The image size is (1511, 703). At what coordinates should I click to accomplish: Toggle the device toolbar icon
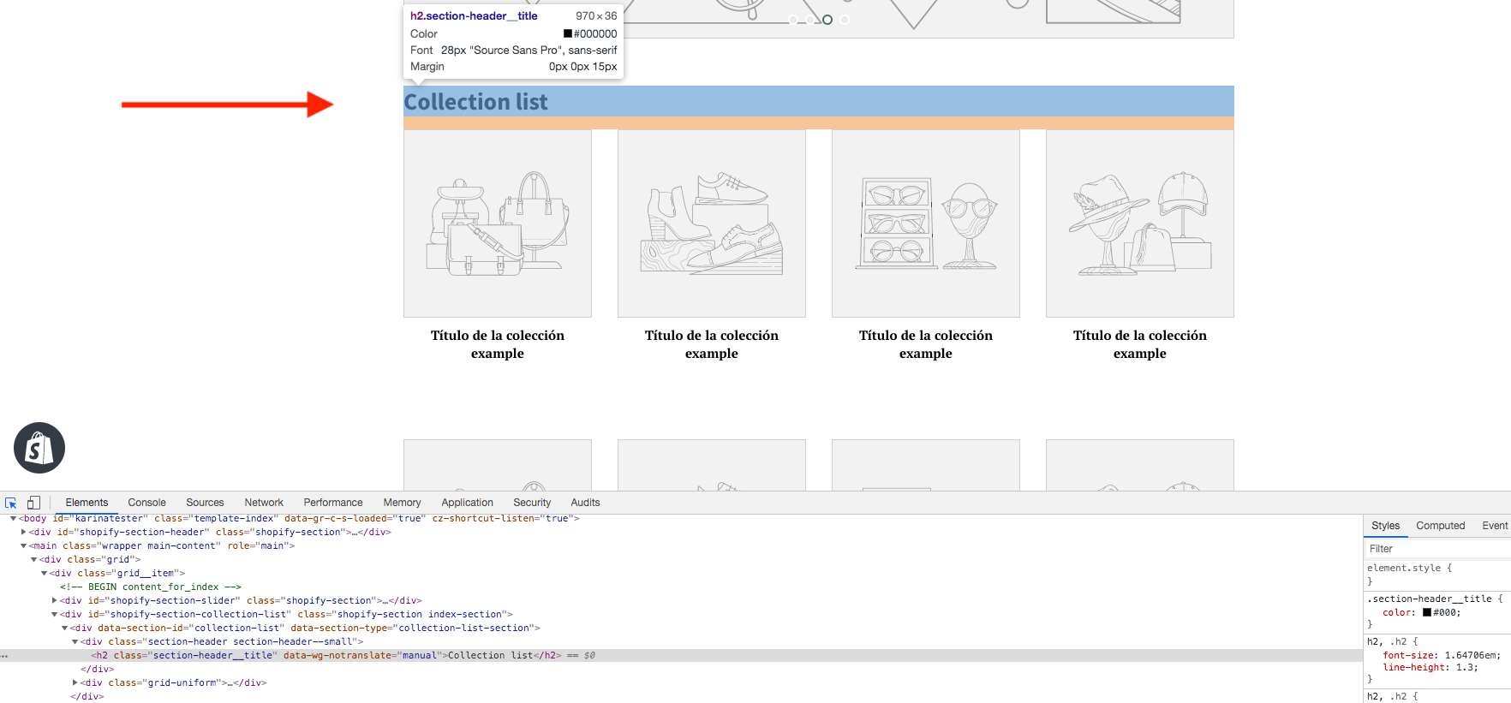tap(33, 503)
